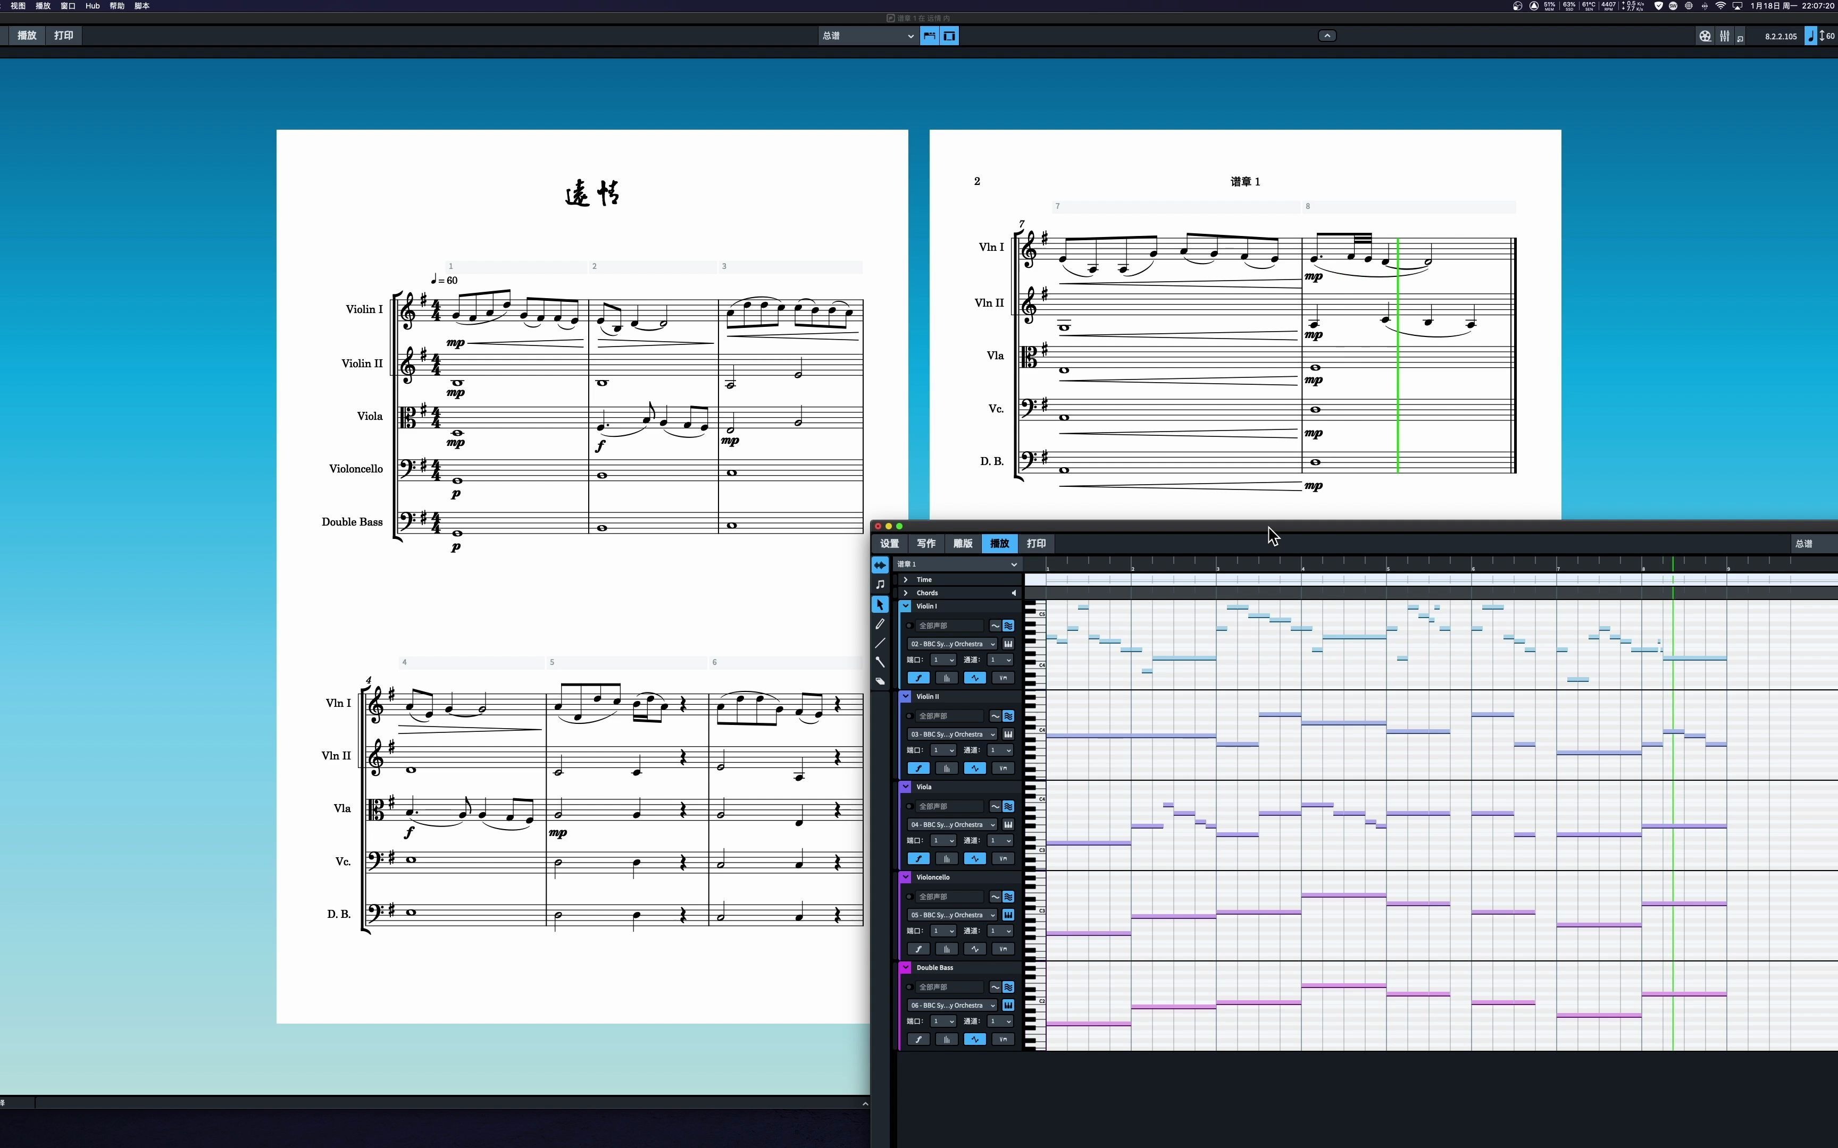Image resolution: width=1838 pixels, height=1148 pixels.
Task: Switch to 写作 write mode tab
Action: 926,544
